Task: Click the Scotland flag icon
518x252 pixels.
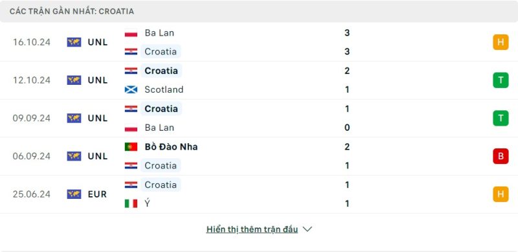Action: coord(131,89)
